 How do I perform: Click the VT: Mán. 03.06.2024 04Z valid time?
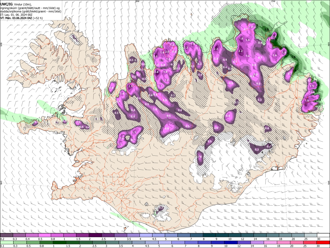point(16,18)
